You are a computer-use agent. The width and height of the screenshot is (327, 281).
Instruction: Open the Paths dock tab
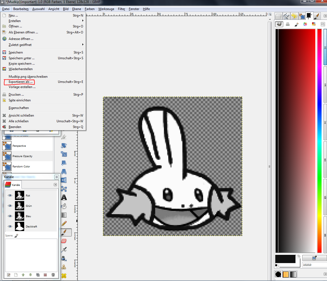point(286,16)
